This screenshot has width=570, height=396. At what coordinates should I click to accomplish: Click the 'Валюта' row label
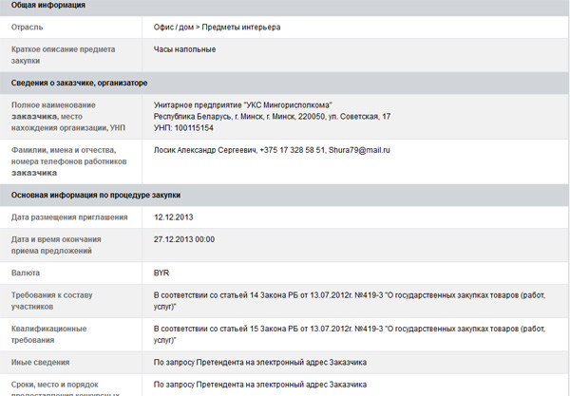pyautogui.click(x=26, y=273)
